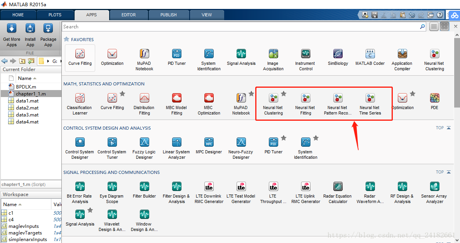
Task: Select data3.mat in Current Folder
Action: (x=27, y=115)
